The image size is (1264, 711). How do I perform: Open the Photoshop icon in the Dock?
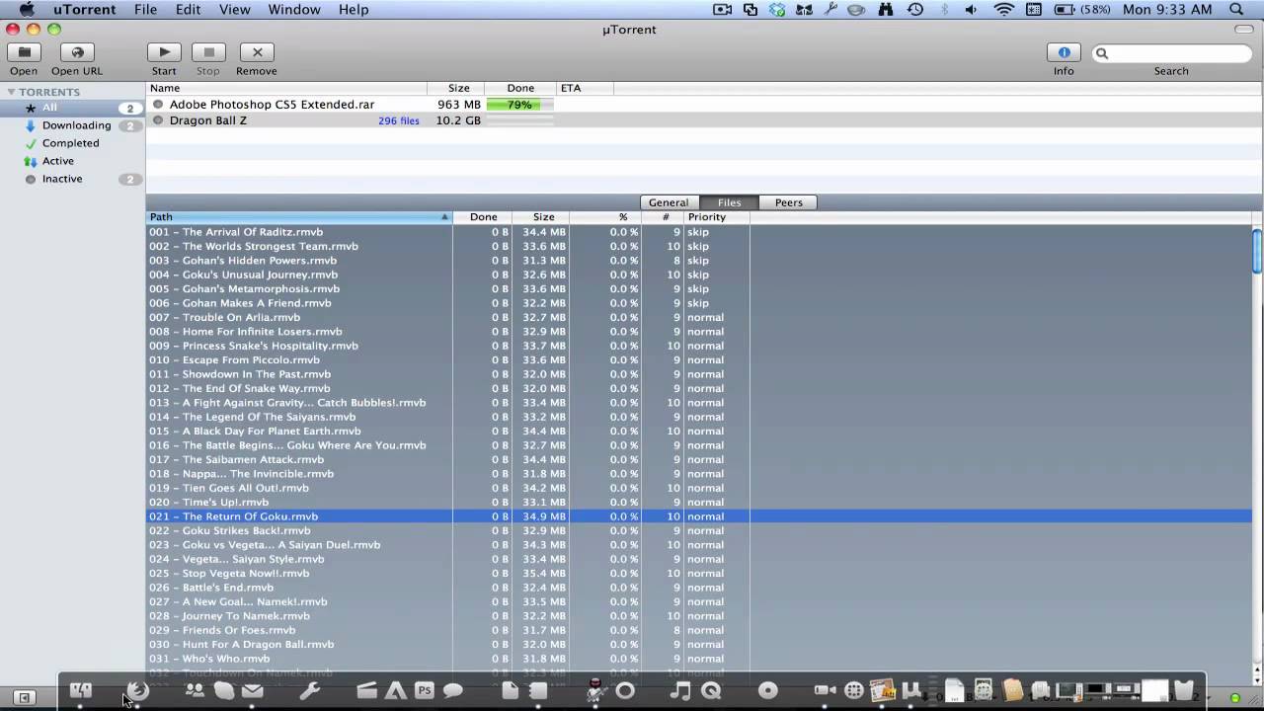[425, 690]
